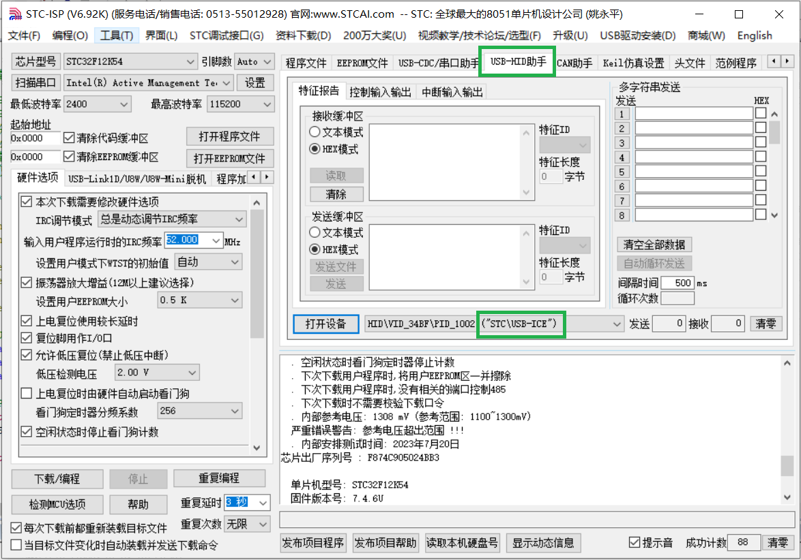Click 检测MCU选项 button

(57, 504)
